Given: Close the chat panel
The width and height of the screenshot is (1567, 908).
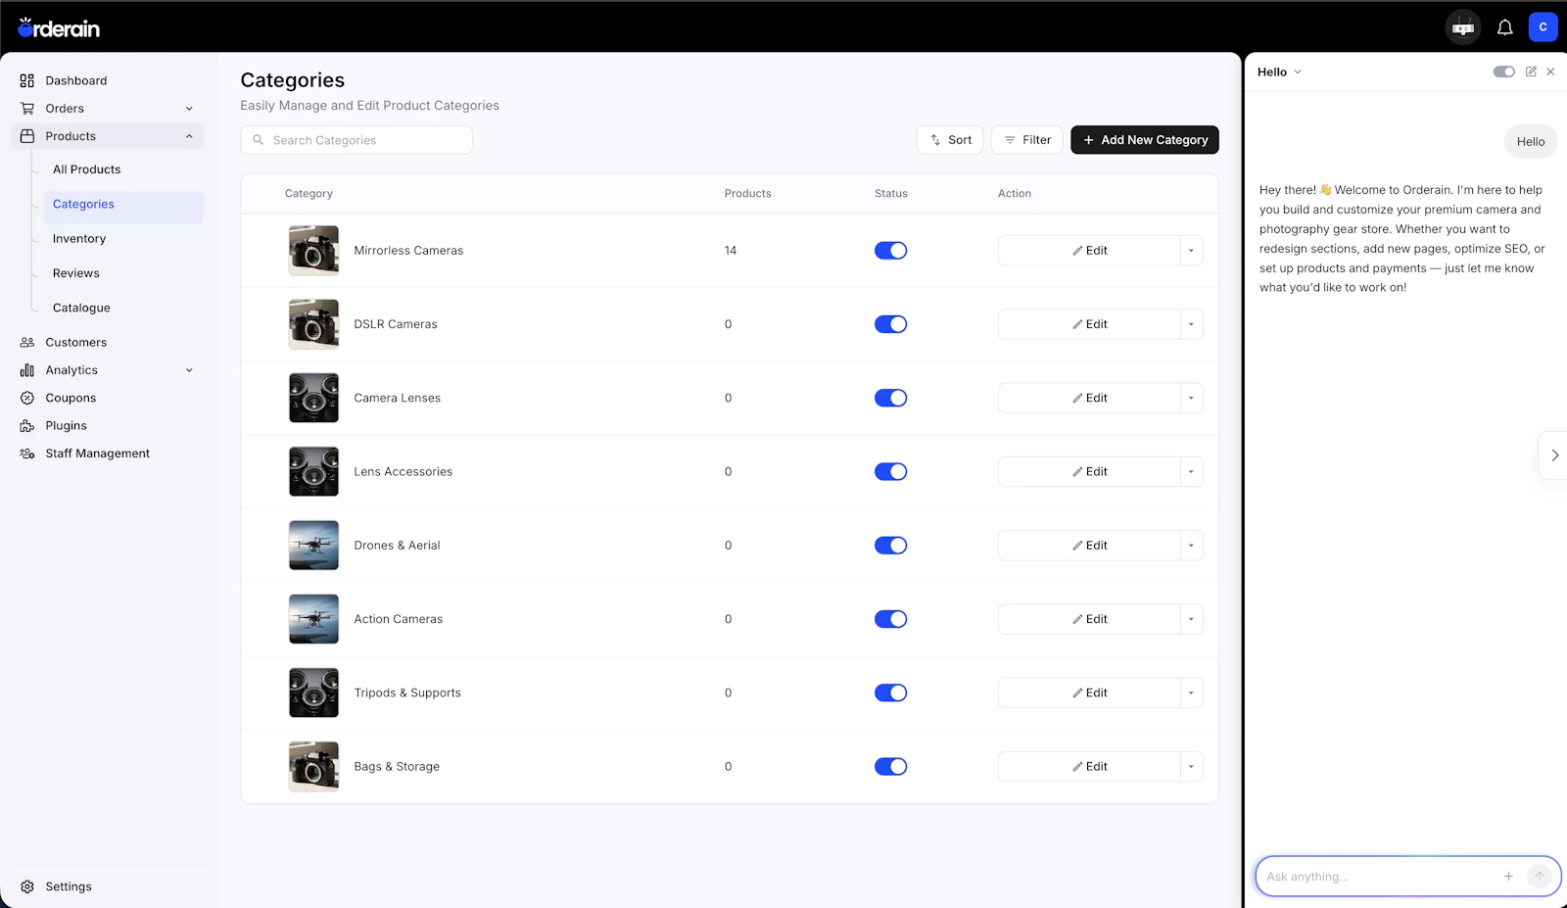Looking at the screenshot, I should point(1550,72).
